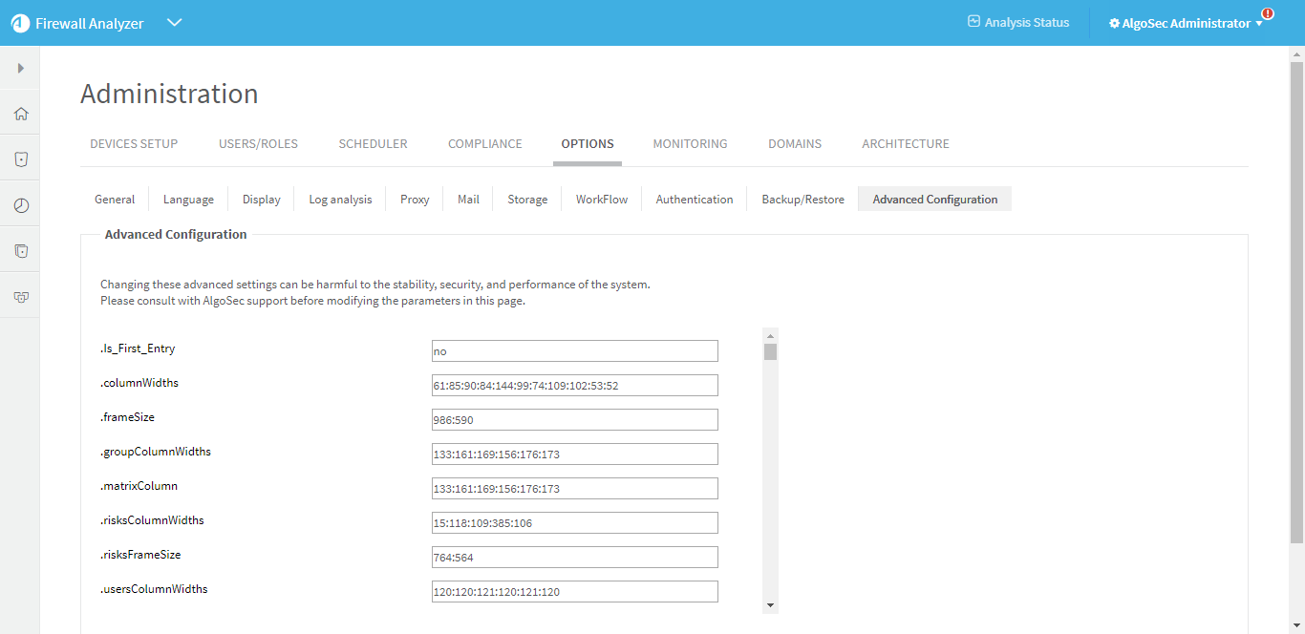1305x634 pixels.
Task: Click the red alert notification badge
Action: 1268,13
